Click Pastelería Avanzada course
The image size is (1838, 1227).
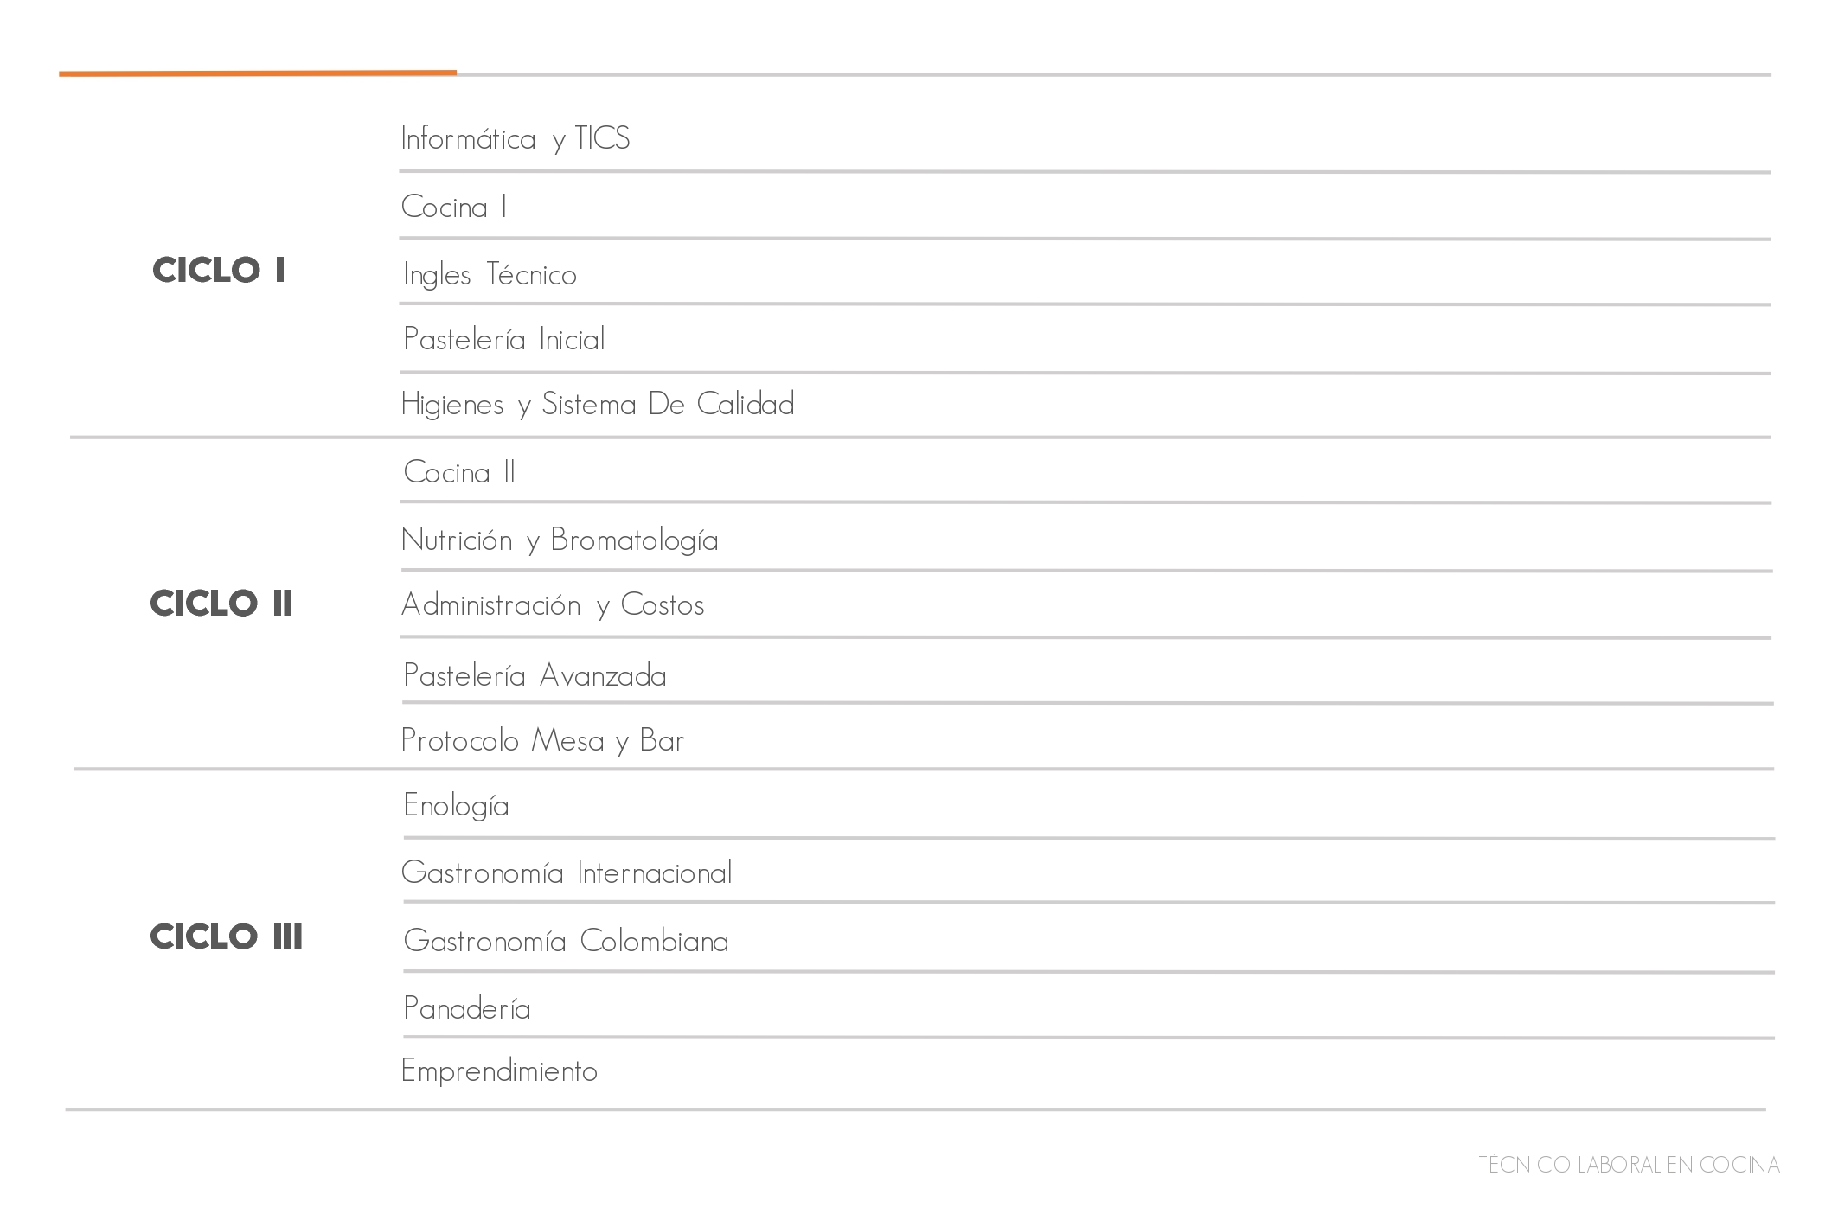click(535, 675)
